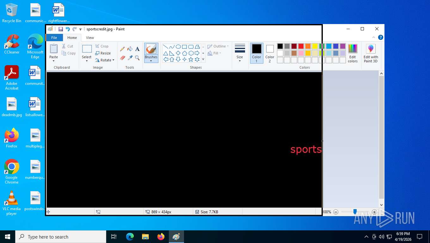Click the Save icon in quick access toolbar
430x243 pixels.
pos(60,29)
